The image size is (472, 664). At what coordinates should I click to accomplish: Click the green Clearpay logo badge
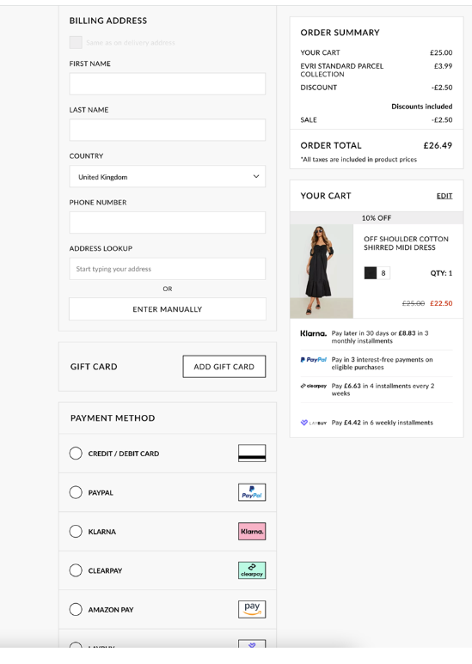(x=252, y=570)
